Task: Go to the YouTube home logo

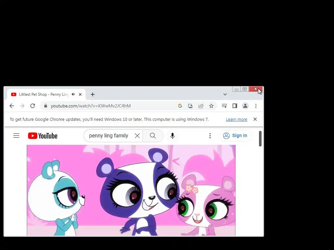Action: [43, 136]
